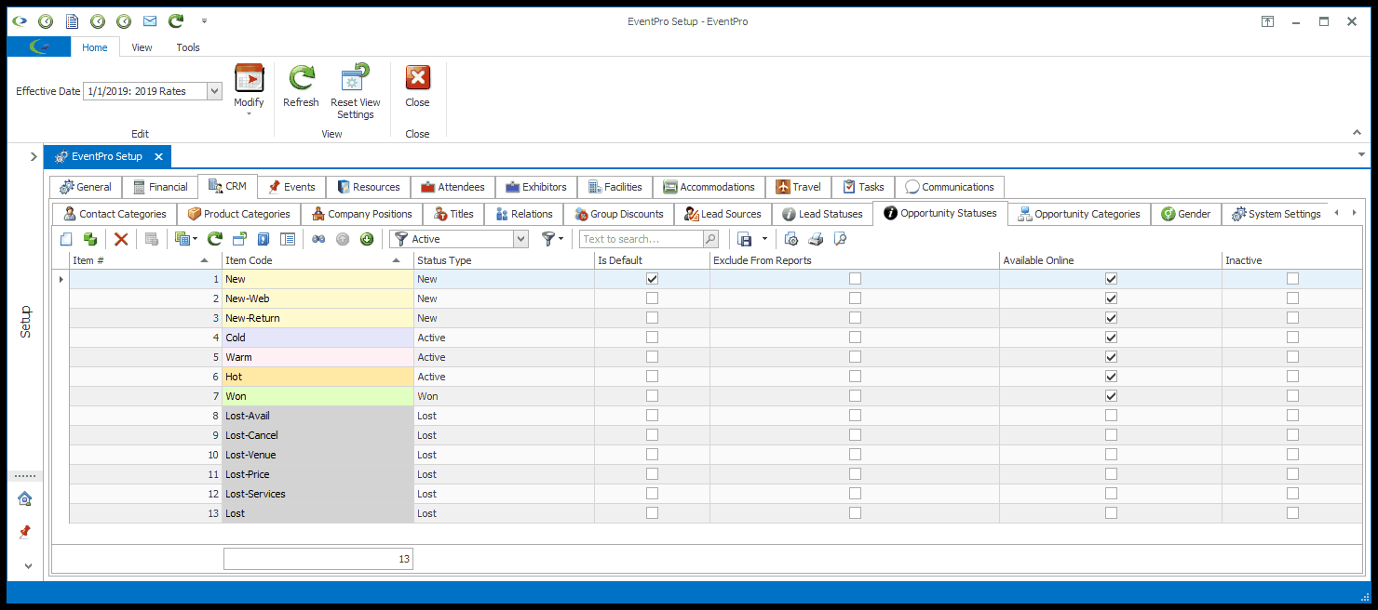Check Exclude From Reports for New-Web
This screenshot has height=610, width=1378.
coord(855,298)
